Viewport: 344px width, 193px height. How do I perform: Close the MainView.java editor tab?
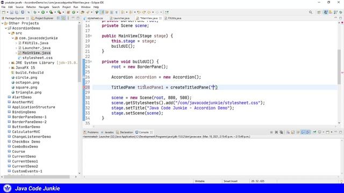click(160, 18)
